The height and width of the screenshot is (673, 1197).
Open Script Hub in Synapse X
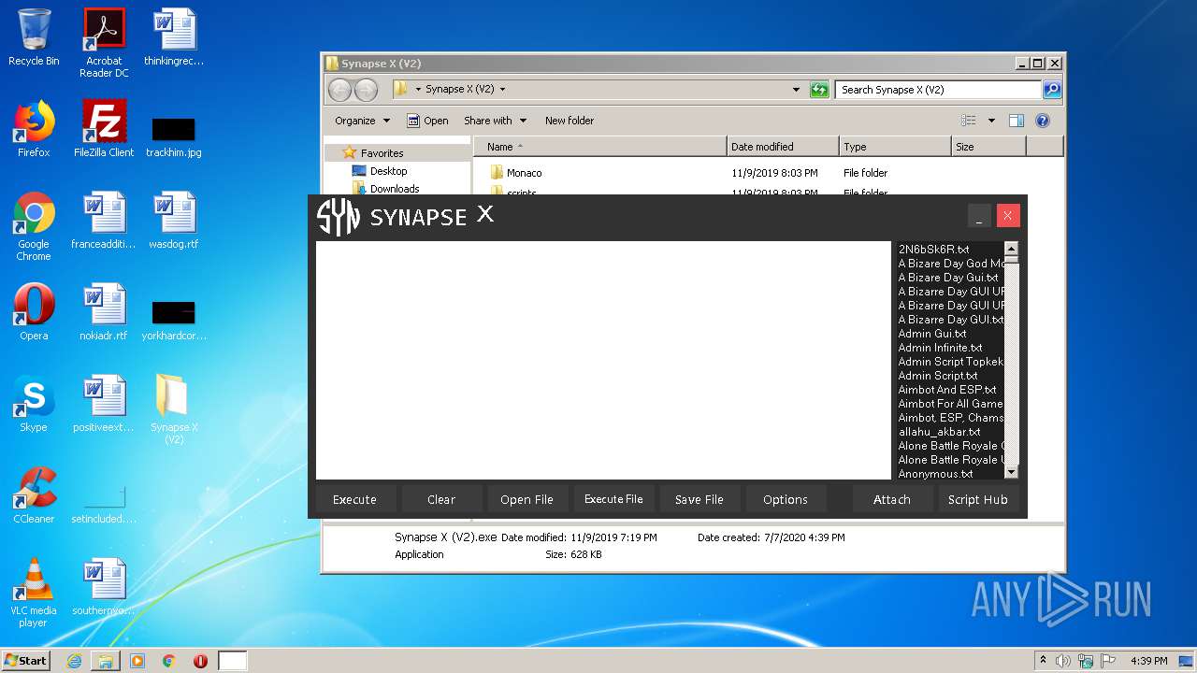(x=978, y=499)
